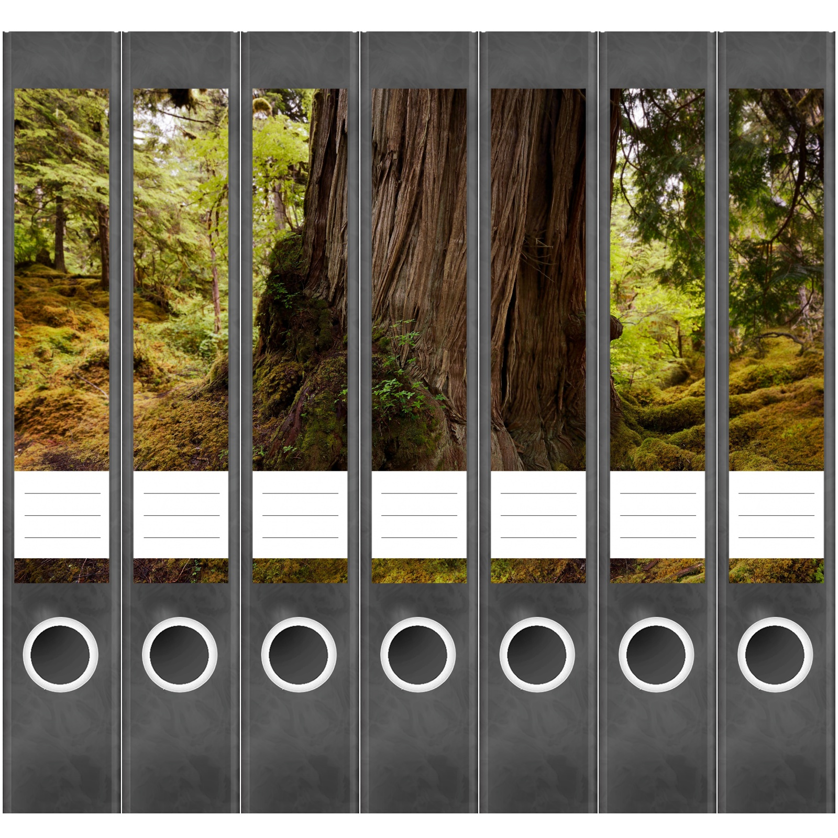Viewport: 838px width, 838px height.
Task: Click the finger hole on the first binder
Action: pos(60,655)
